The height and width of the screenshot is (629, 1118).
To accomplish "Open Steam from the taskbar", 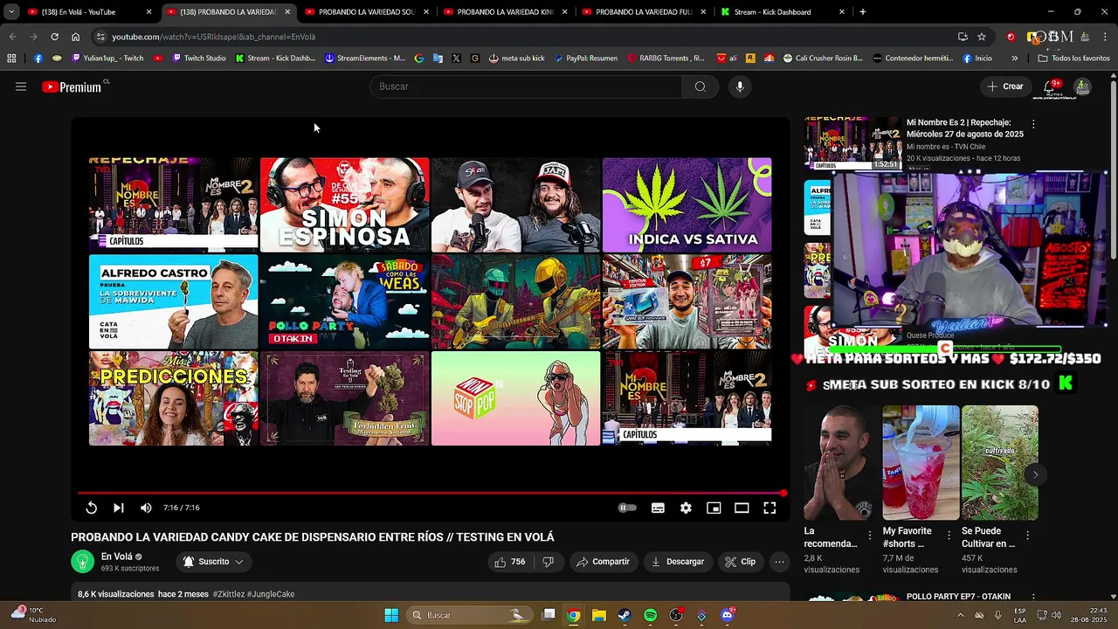I will tap(624, 615).
